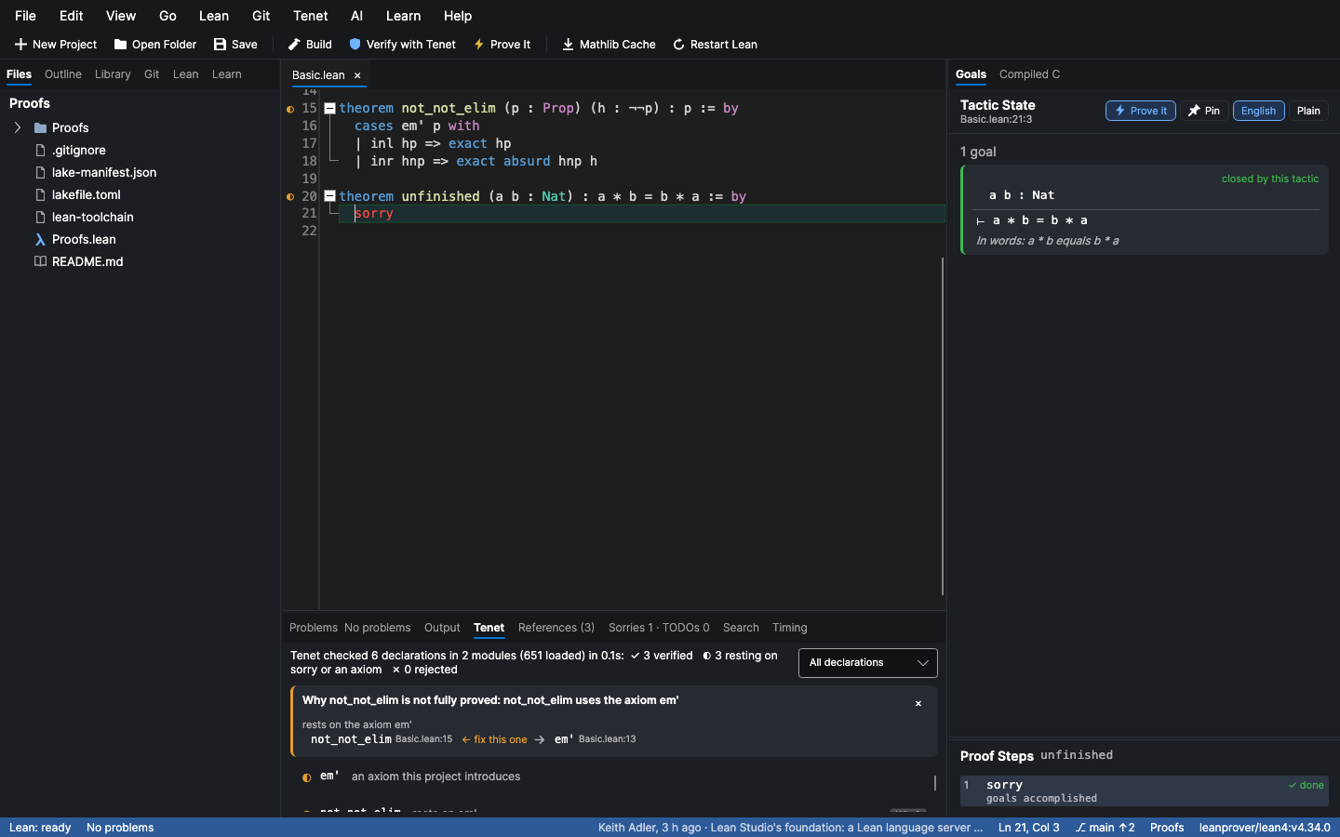Click the pin icon in Tactic State header

[1194, 111]
